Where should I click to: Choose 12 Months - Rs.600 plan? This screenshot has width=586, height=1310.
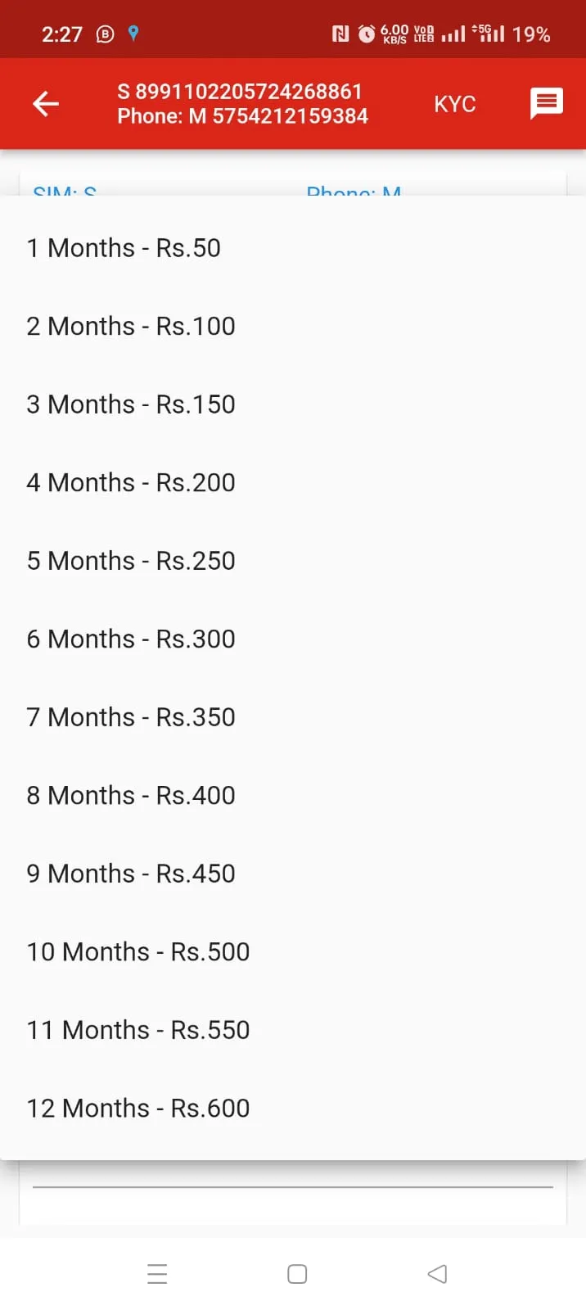point(293,1108)
